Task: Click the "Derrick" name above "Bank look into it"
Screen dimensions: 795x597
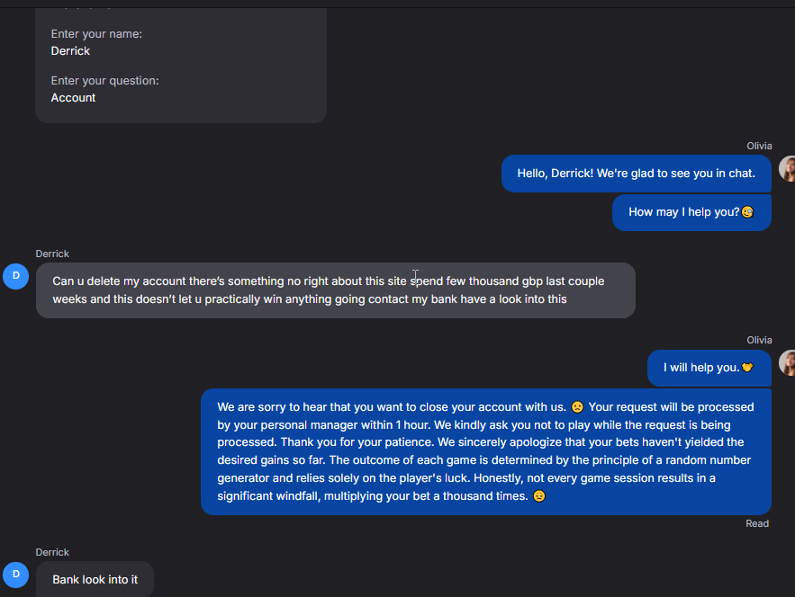Action: pos(52,552)
